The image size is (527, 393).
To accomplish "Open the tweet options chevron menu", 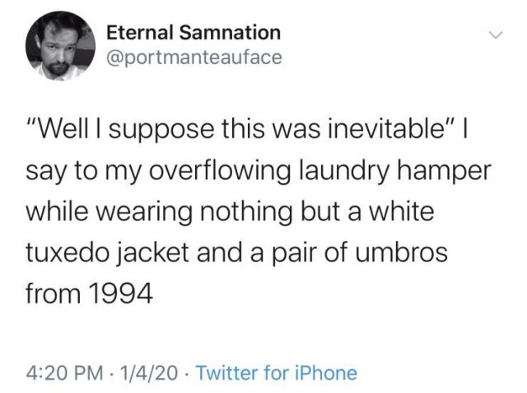I will [496, 35].
